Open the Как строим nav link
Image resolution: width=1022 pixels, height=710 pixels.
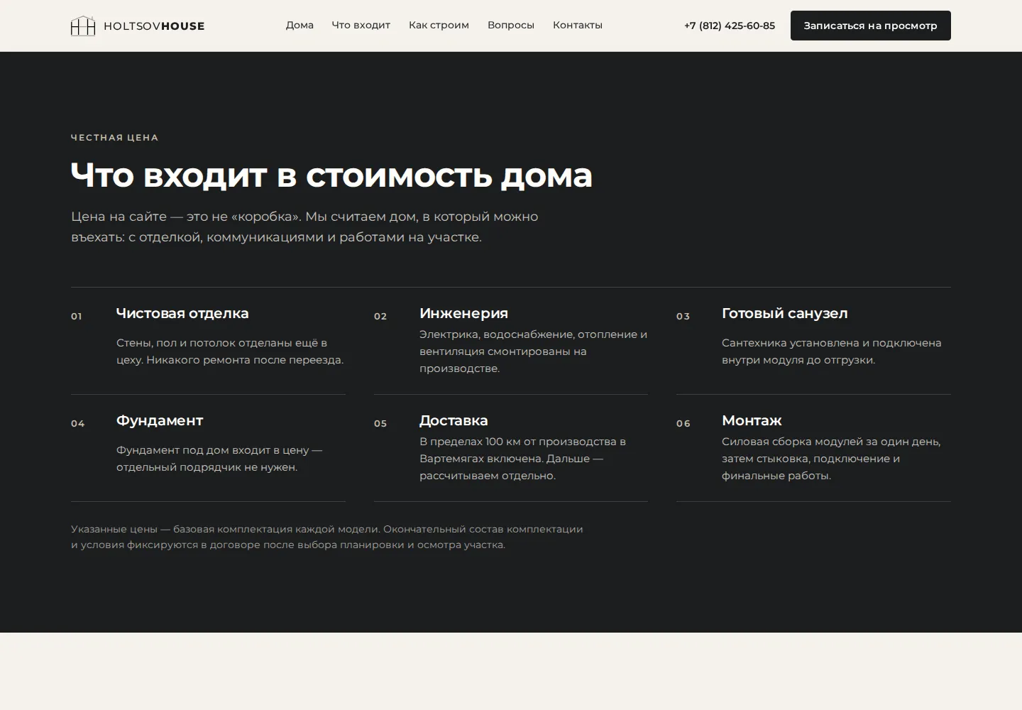[439, 25]
